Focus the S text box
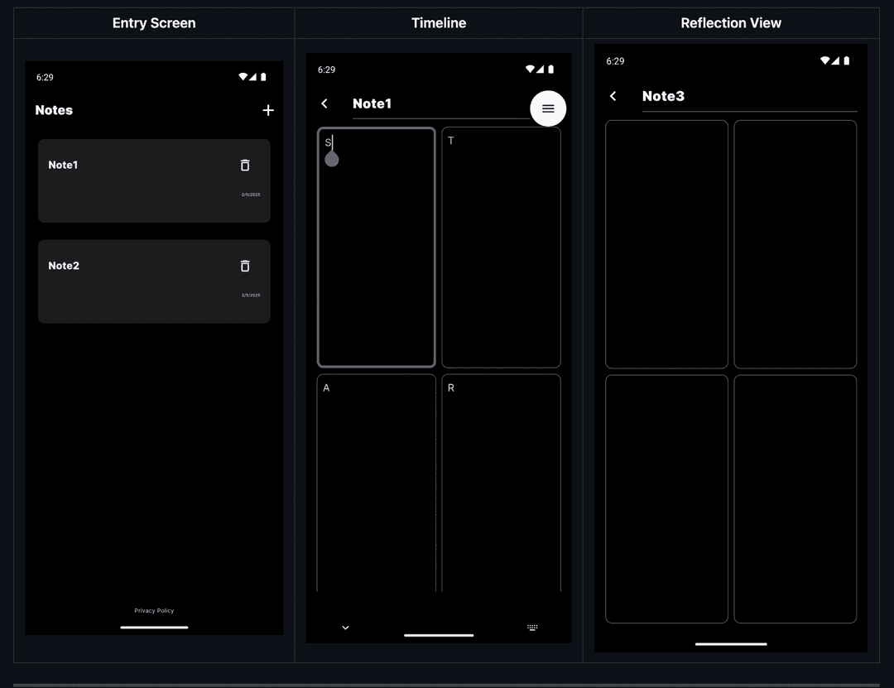The image size is (894, 688). coord(377,247)
